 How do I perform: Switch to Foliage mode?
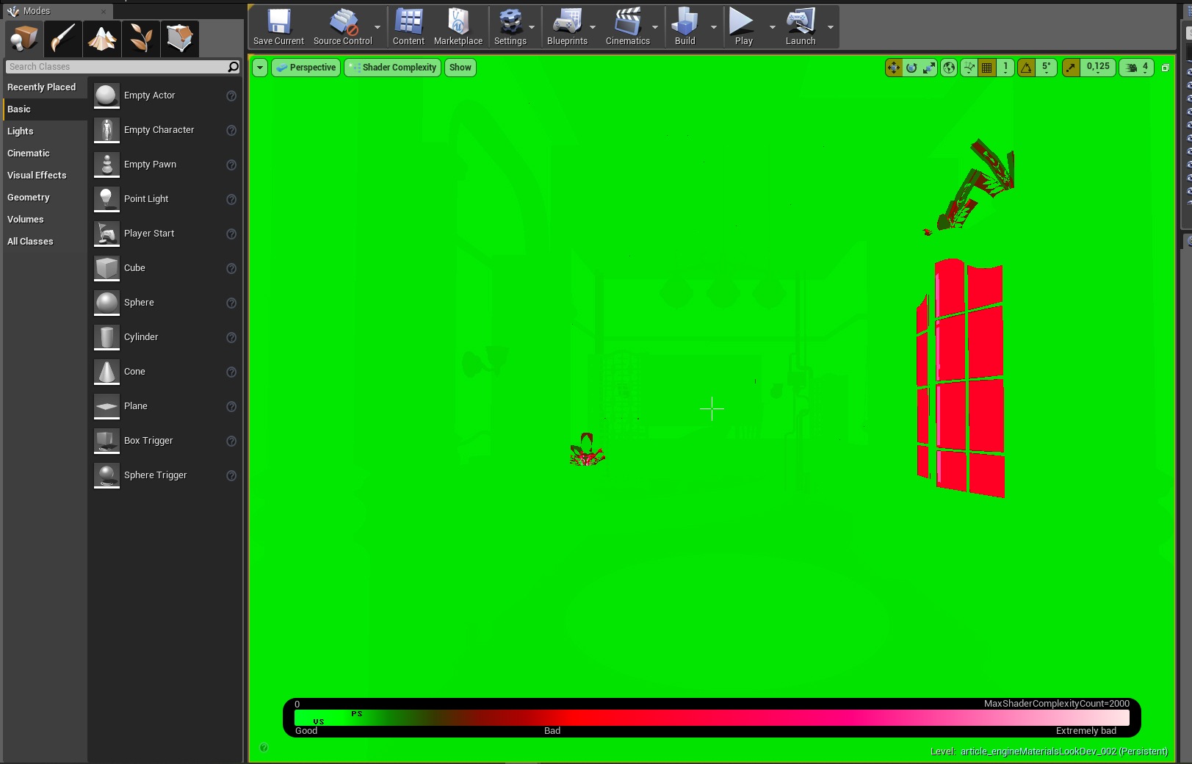(140, 38)
